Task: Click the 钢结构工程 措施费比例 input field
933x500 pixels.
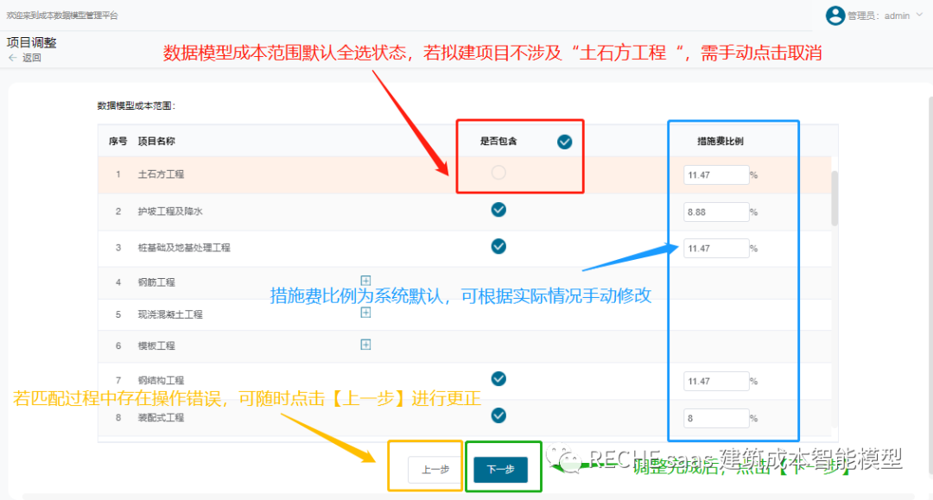Action: pyautogui.click(x=715, y=381)
